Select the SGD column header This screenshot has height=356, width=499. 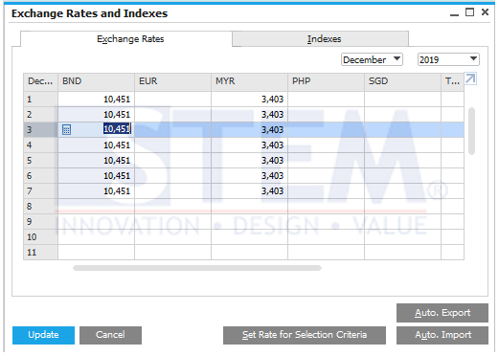coord(402,81)
